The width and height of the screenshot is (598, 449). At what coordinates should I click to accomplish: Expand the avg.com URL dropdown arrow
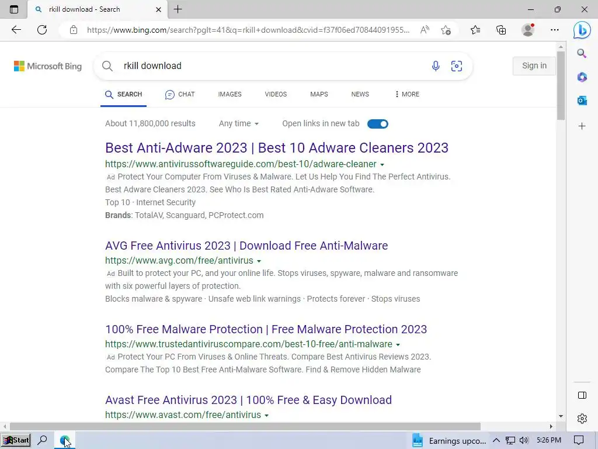tap(259, 261)
